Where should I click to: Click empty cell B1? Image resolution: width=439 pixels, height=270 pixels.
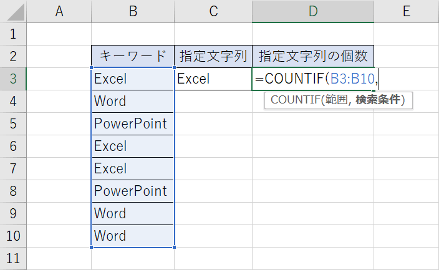point(133,34)
